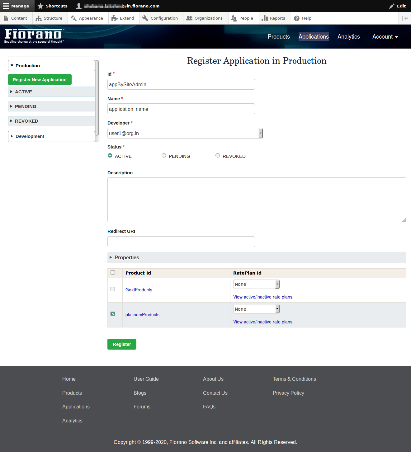This screenshot has width=411, height=452.
Task: Open the Analytics menu item
Action: click(x=349, y=37)
